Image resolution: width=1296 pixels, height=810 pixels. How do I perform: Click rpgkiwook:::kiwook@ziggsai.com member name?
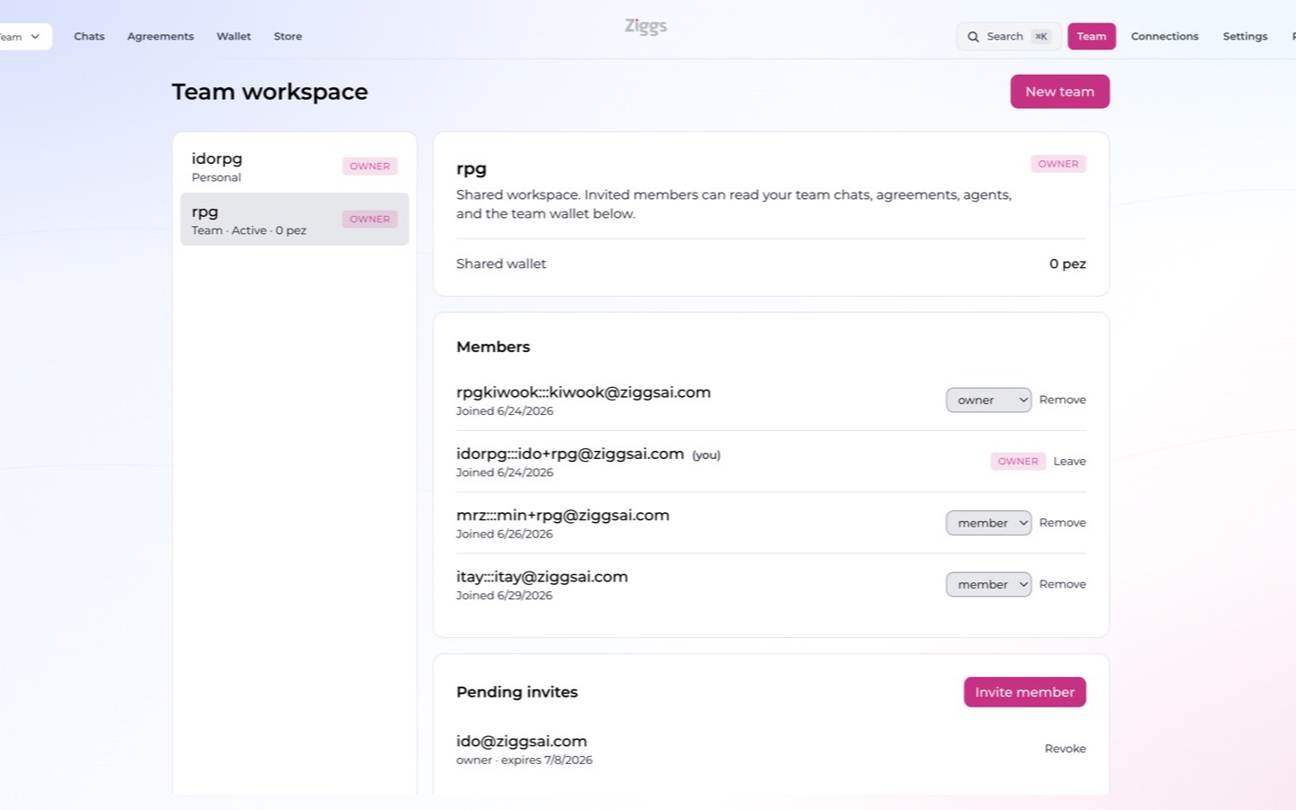pyautogui.click(x=583, y=392)
